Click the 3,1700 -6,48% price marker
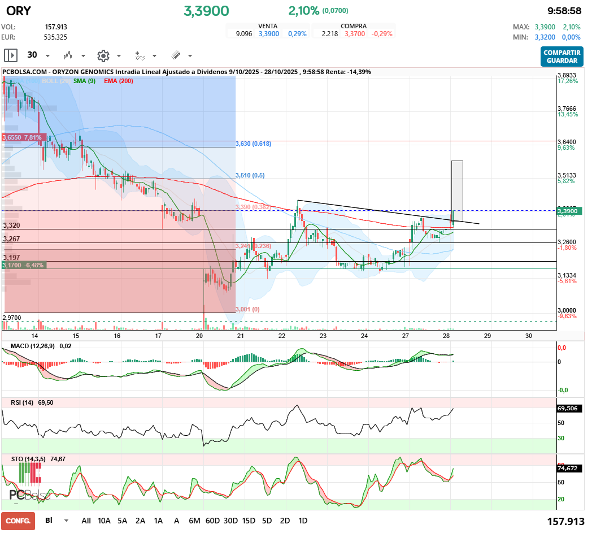The image size is (592, 533). click(24, 265)
